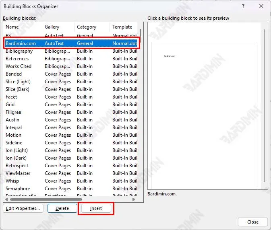Viewport: 271px width, 230px height.
Task: Click the horizontal scrollbar right arrow
Action: (134, 199)
